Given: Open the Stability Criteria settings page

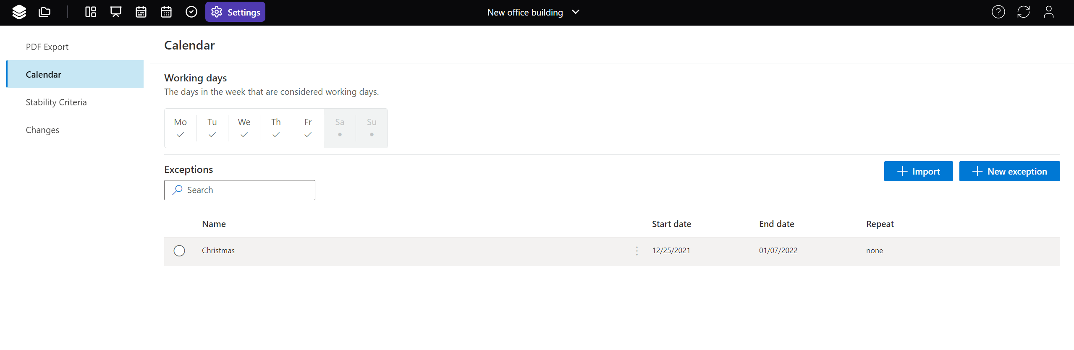Looking at the screenshot, I should [x=56, y=102].
